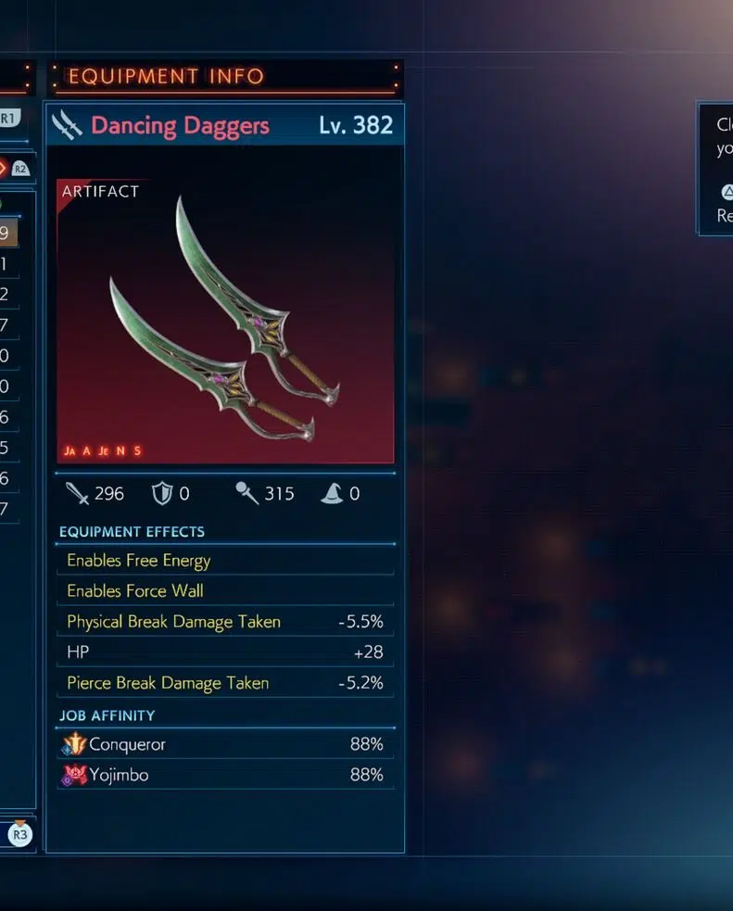
Task: Click the R3 button prompt icon
Action: (x=19, y=834)
